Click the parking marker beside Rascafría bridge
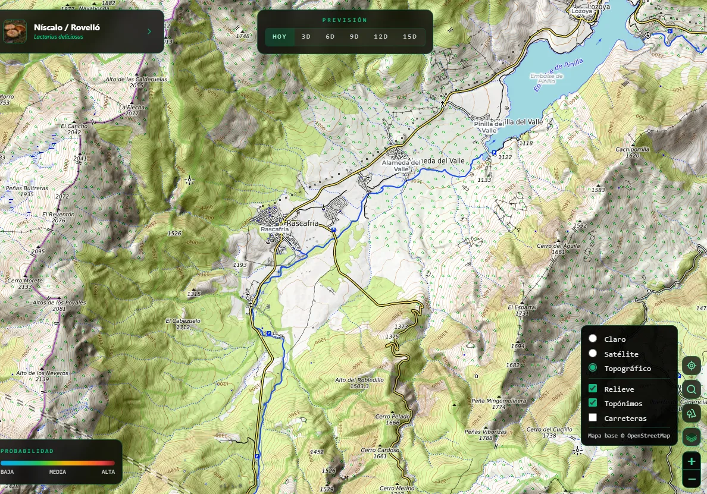The height and width of the screenshot is (494, 707). coord(334,230)
